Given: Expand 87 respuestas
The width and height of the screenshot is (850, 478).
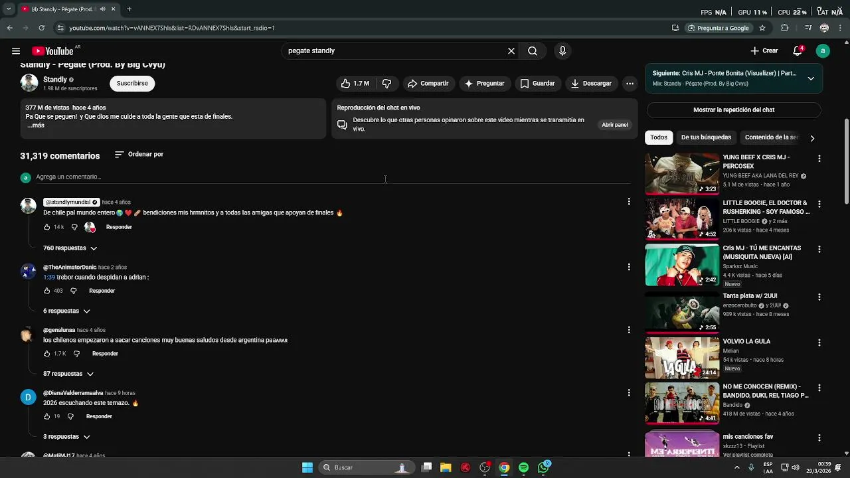Looking at the screenshot, I should (x=68, y=374).
